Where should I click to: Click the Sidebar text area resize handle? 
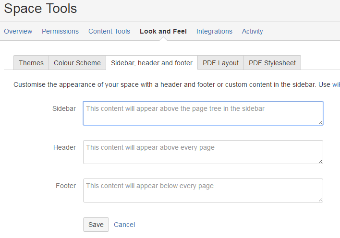click(x=320, y=122)
